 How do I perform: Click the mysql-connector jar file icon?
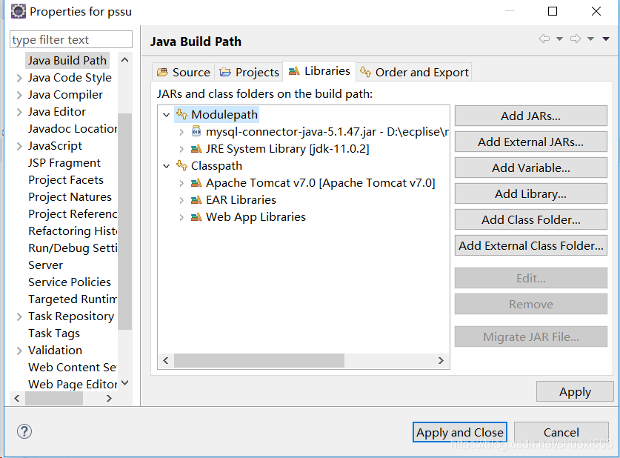[x=196, y=131]
